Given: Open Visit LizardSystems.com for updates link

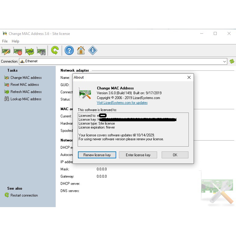Looking at the screenshot, I should click(x=122, y=103).
